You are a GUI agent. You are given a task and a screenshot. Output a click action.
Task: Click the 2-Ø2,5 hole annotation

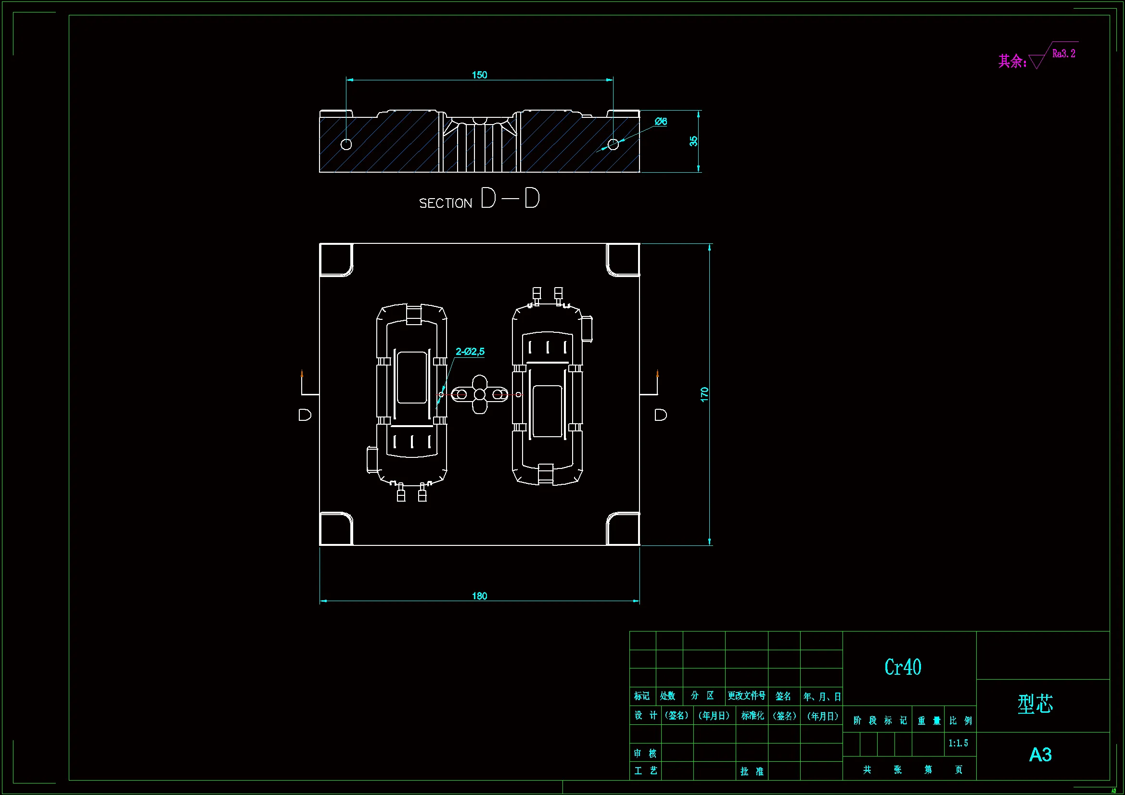click(x=470, y=351)
